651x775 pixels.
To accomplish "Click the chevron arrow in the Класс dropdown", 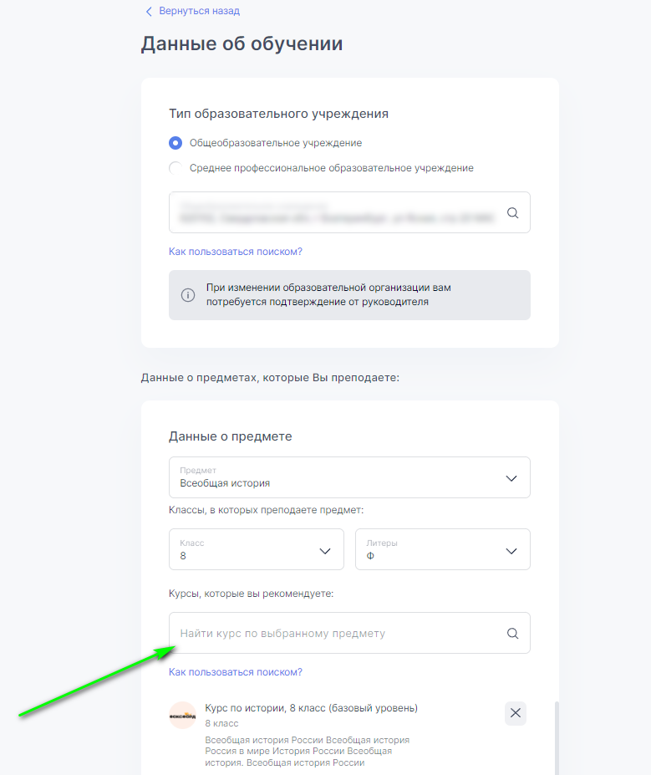I will (x=326, y=551).
